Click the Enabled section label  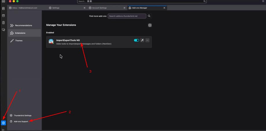pos(50,33)
